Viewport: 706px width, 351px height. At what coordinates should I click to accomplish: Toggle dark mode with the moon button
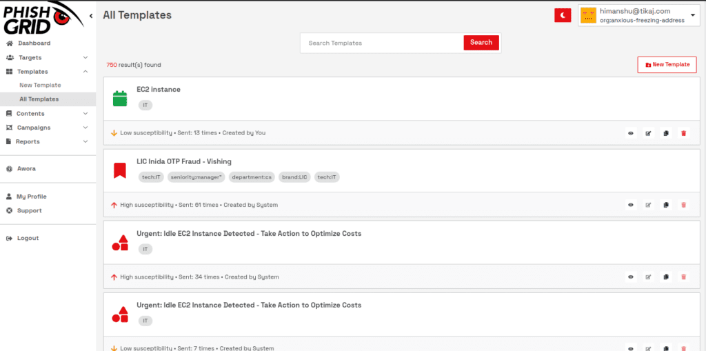[x=563, y=15]
